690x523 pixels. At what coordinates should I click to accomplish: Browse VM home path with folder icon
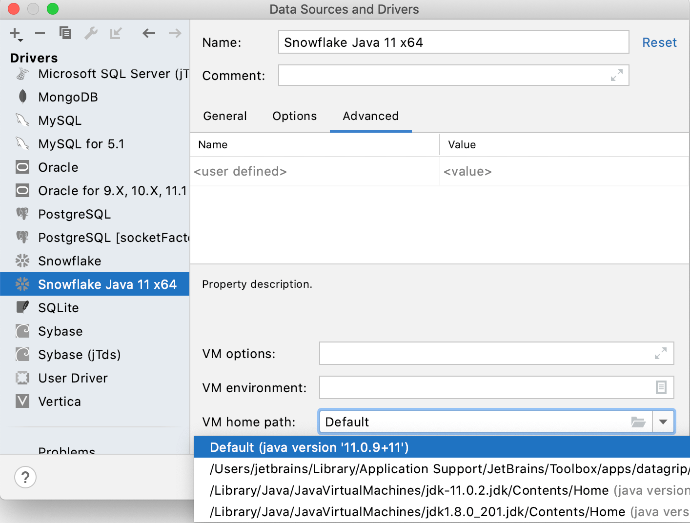(x=638, y=422)
